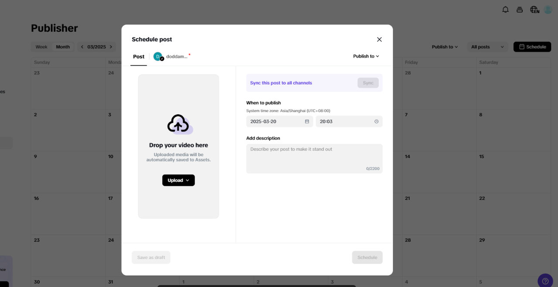Image resolution: width=558 pixels, height=287 pixels.
Task: Select the Month view toggle
Action: pyautogui.click(x=63, y=47)
